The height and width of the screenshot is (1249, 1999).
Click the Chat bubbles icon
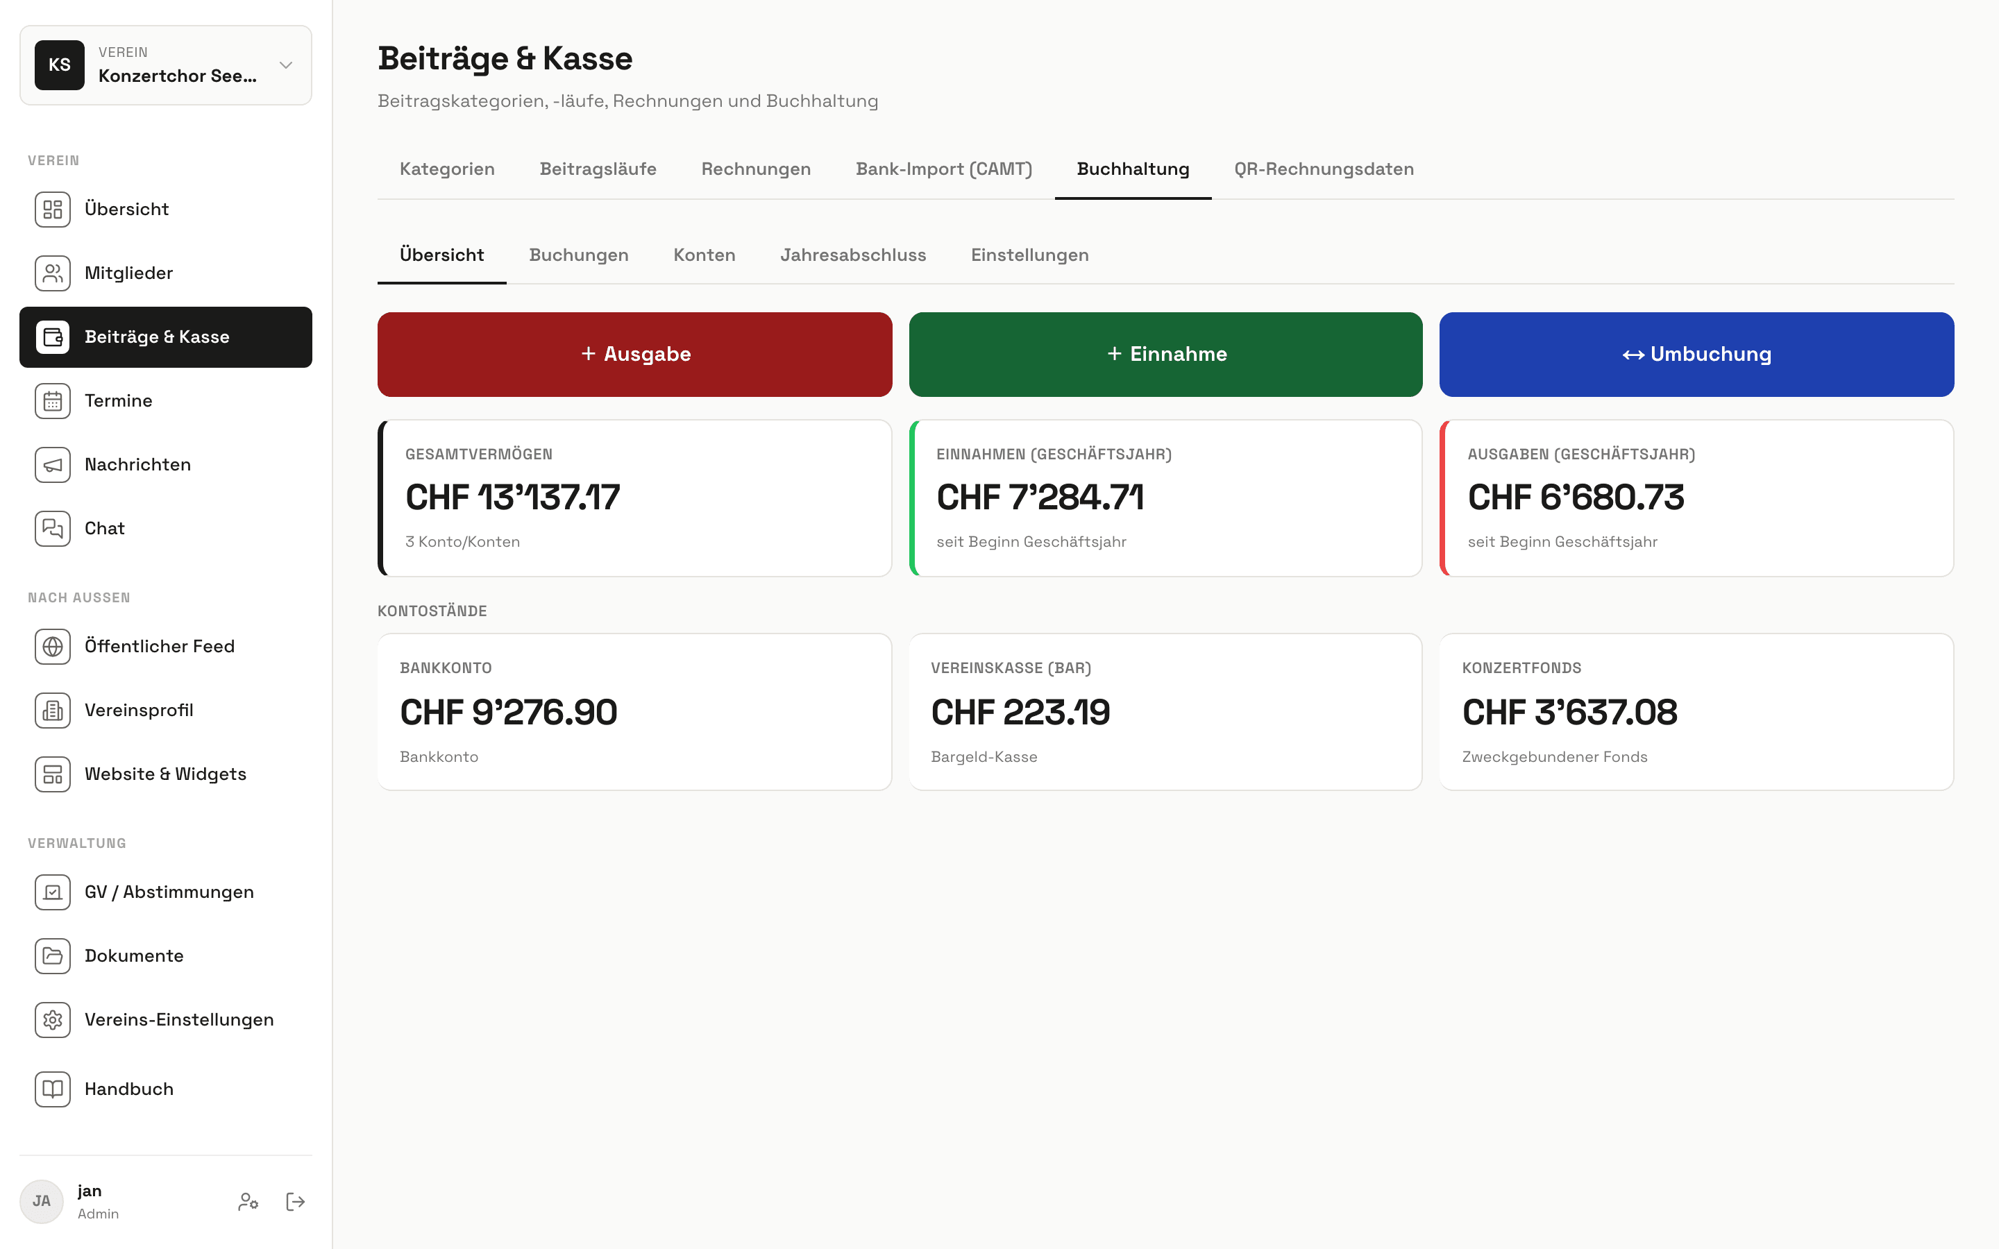53,529
